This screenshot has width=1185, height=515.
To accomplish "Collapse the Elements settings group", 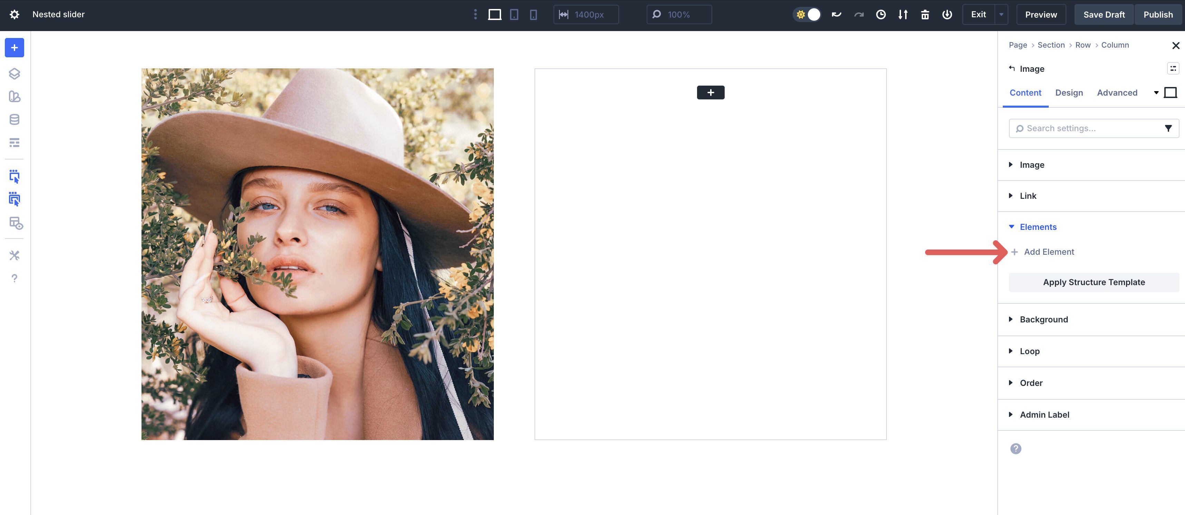I will (x=1038, y=227).
